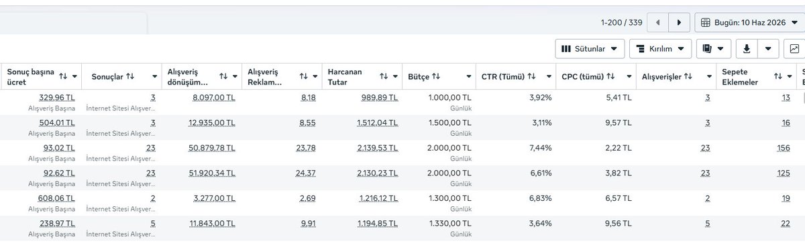The width and height of the screenshot is (805, 243).
Task: Sort by Bütçe column
Action: tap(436, 77)
